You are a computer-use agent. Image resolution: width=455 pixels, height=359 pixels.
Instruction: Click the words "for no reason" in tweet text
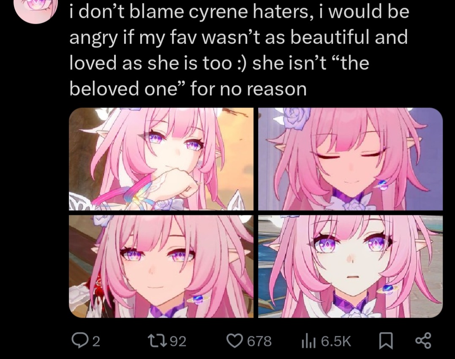(x=248, y=89)
